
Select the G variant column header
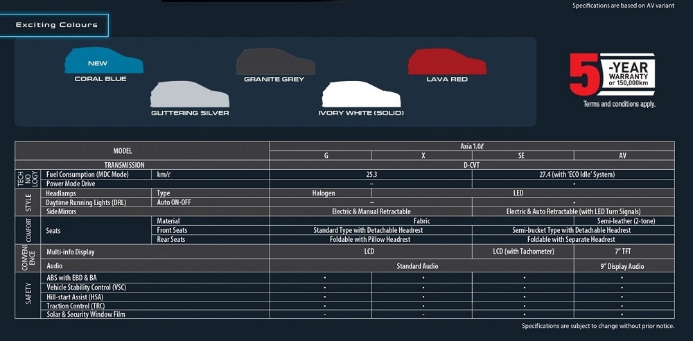[x=326, y=156]
